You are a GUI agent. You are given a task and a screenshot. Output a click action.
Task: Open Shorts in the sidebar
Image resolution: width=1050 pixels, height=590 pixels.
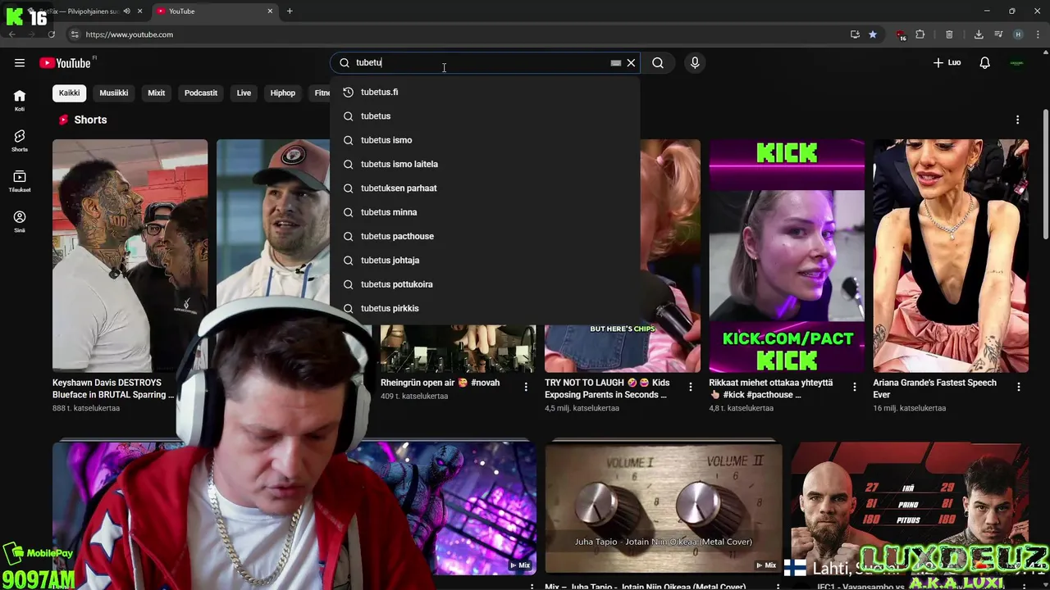[20, 141]
